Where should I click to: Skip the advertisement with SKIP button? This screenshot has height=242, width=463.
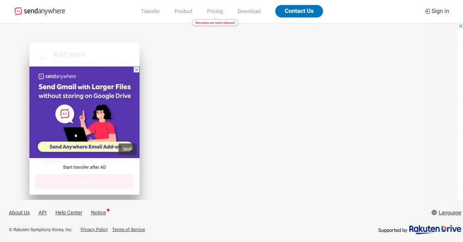pos(127,149)
